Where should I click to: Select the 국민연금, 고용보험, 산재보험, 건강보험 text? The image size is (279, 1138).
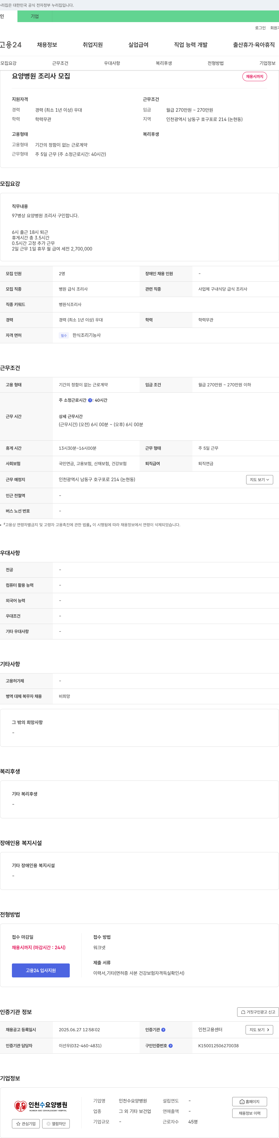93,463
